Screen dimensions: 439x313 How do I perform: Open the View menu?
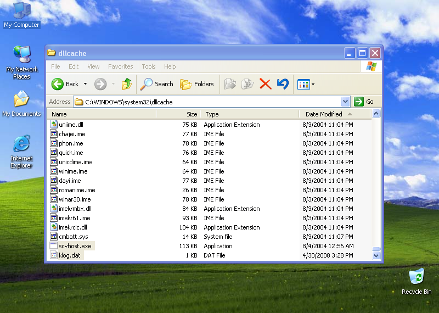pos(93,66)
